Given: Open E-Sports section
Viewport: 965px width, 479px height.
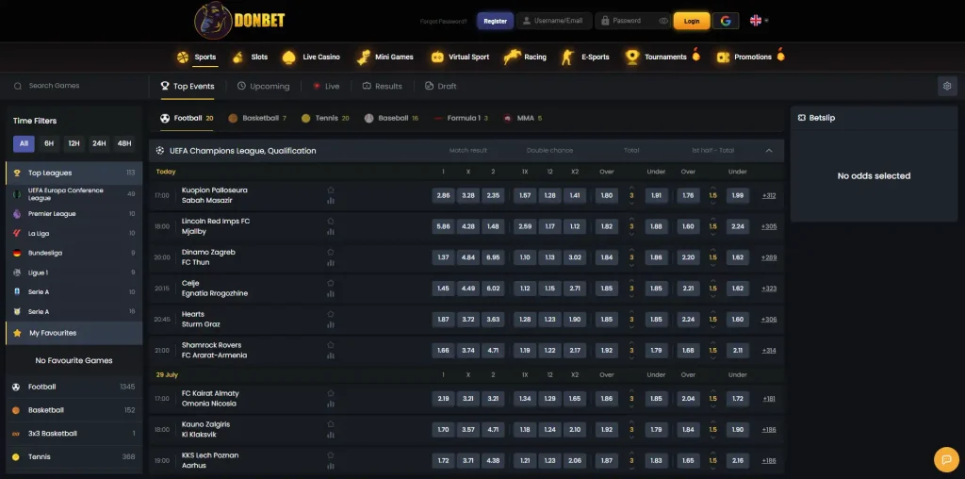Looking at the screenshot, I should [x=584, y=57].
